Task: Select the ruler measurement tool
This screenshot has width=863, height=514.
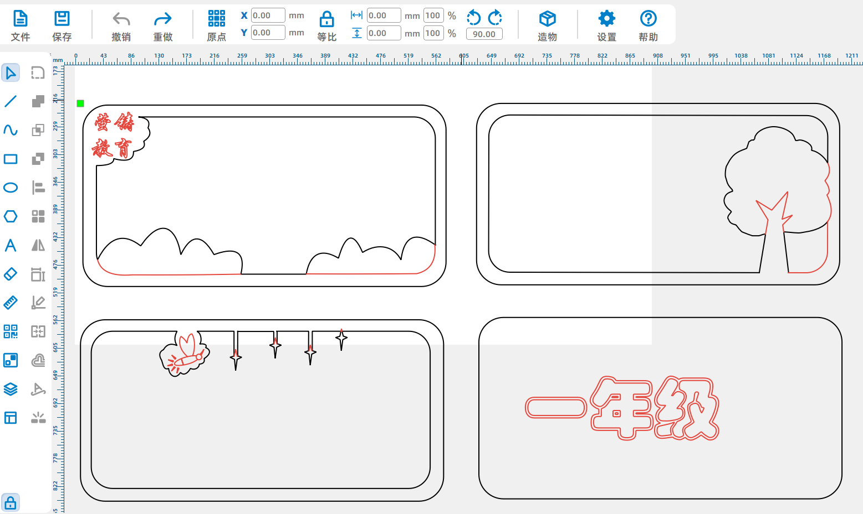Action: click(11, 303)
